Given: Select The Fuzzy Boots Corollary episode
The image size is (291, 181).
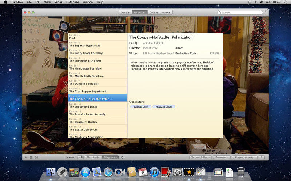Looking at the screenshot, I should click(x=97, y=52).
